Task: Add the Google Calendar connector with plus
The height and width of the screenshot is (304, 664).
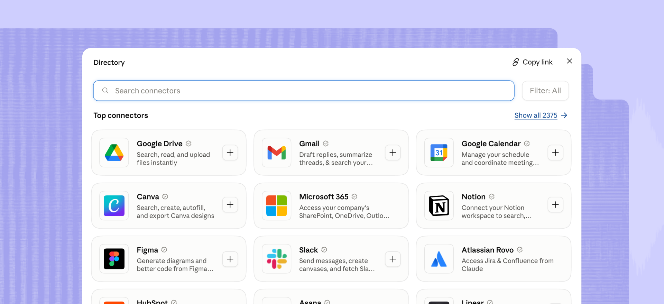Action: pos(555,153)
